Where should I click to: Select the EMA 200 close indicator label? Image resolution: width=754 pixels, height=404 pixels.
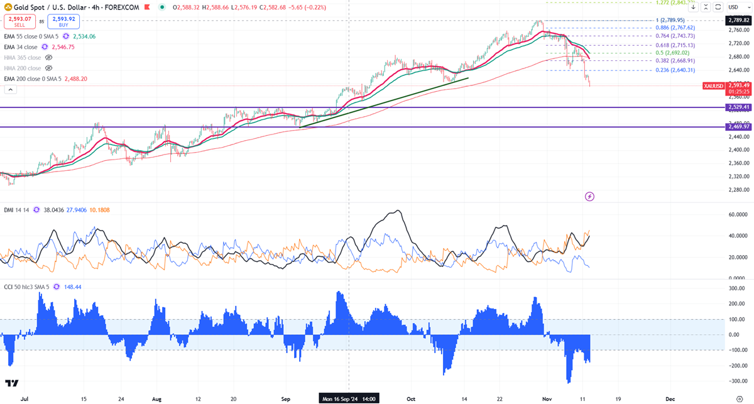[34, 79]
